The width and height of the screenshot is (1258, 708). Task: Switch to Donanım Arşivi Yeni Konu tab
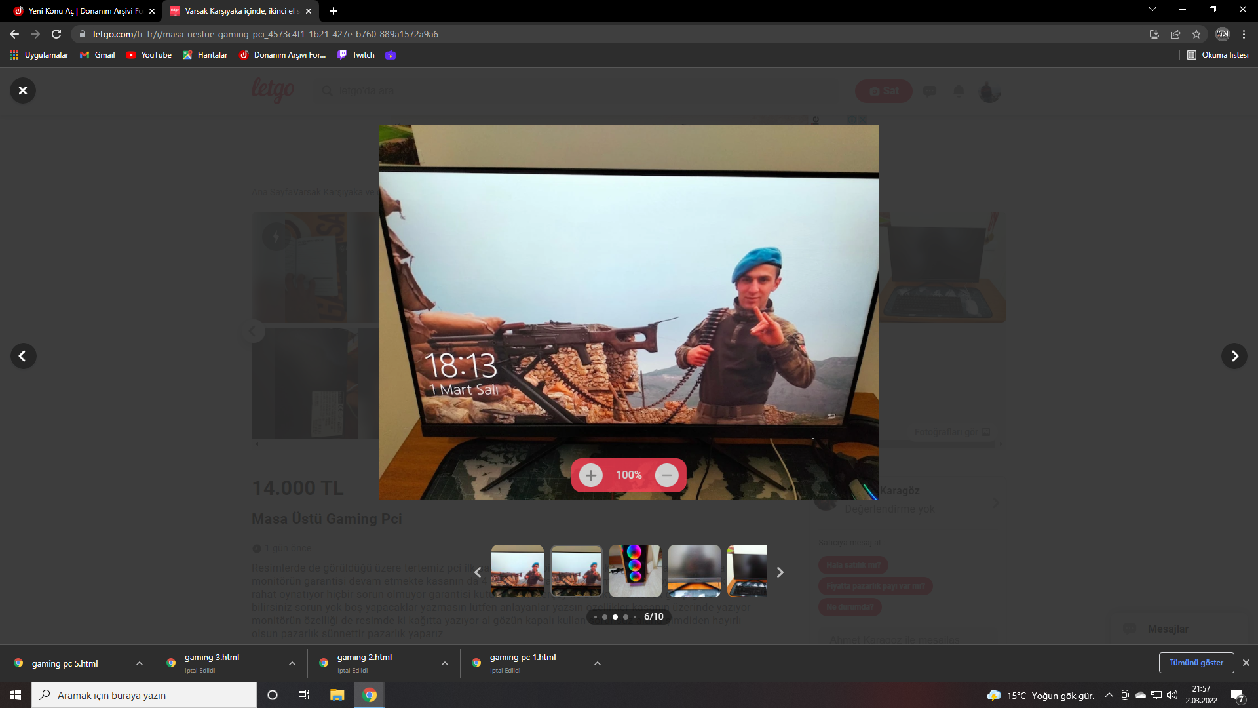point(84,11)
